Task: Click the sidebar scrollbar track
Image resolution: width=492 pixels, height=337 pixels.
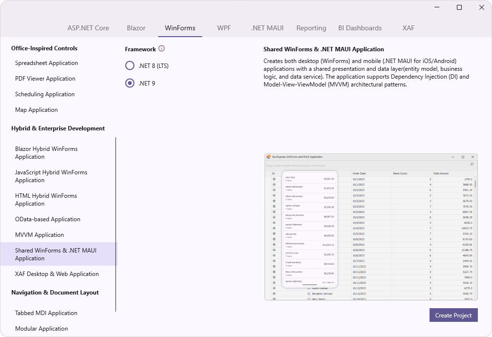Action: [x=116, y=225]
